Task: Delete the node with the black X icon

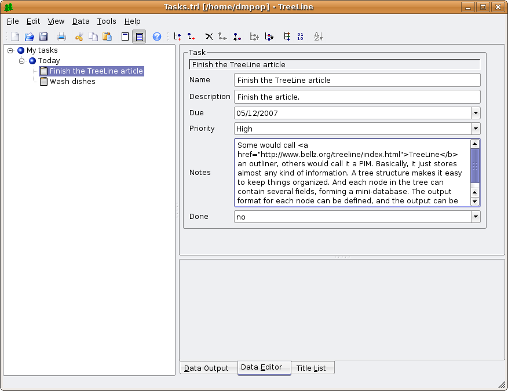Action: (209, 36)
